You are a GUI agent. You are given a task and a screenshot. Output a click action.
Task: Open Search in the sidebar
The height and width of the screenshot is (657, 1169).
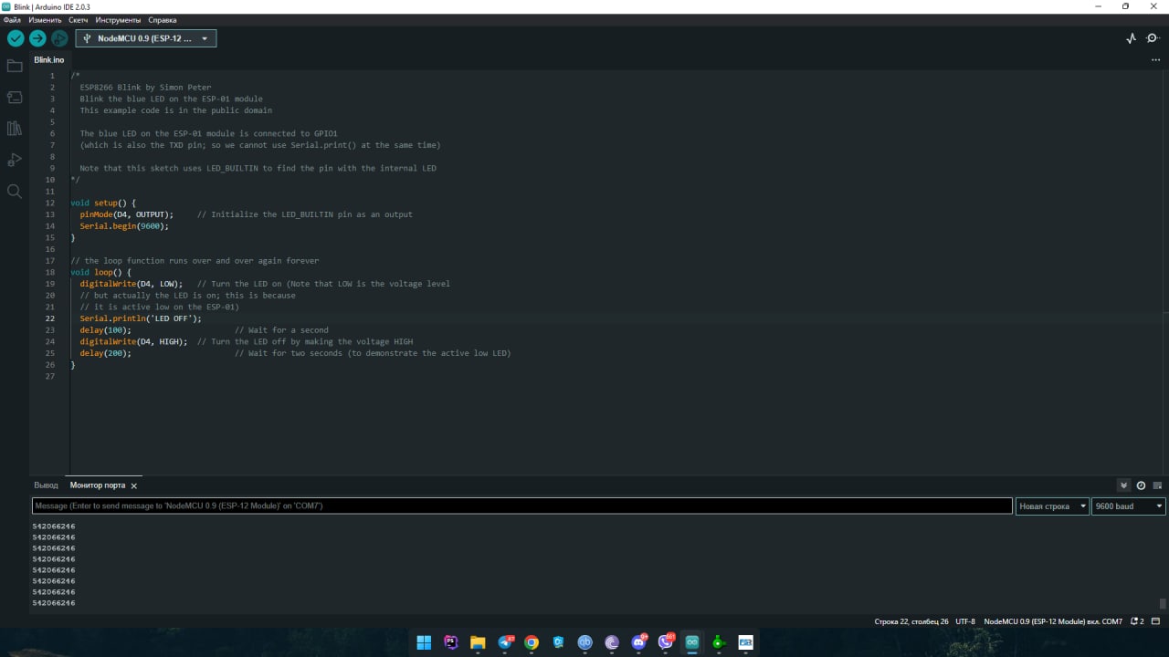[x=15, y=192]
